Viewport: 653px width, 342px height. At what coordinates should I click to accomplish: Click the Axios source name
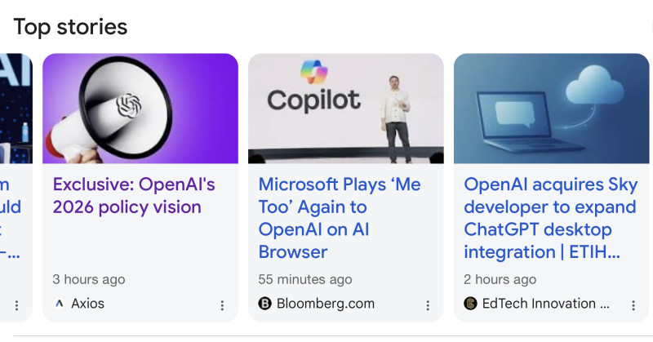pyautogui.click(x=87, y=304)
